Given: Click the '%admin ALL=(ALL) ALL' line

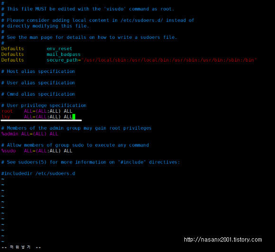Looking at the screenshot, I should [x=30, y=134].
